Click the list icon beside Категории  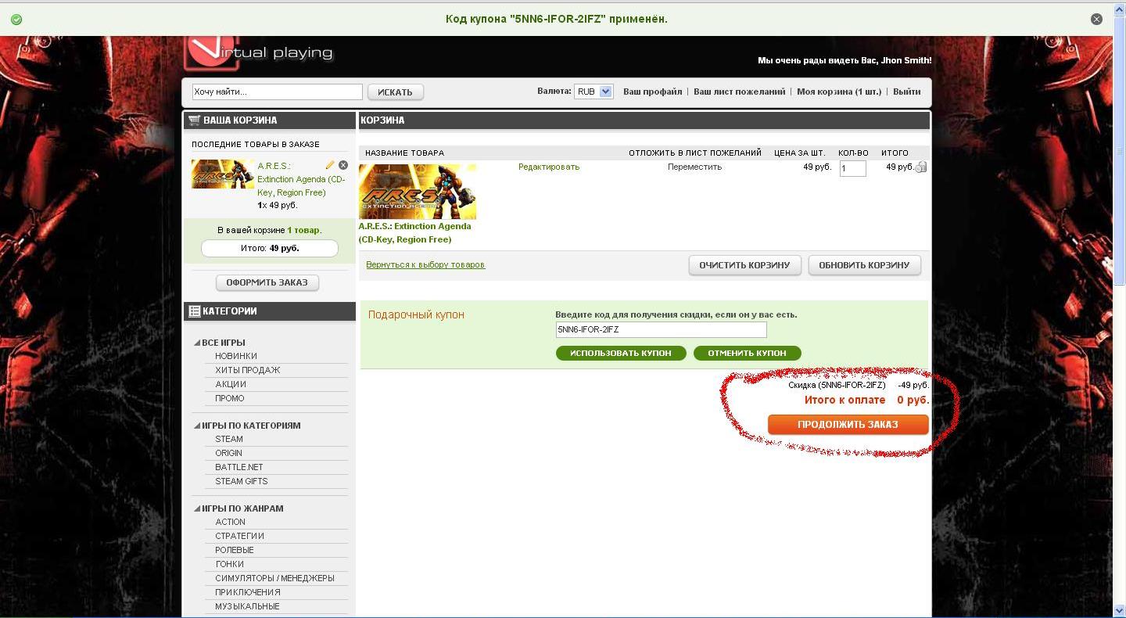194,311
